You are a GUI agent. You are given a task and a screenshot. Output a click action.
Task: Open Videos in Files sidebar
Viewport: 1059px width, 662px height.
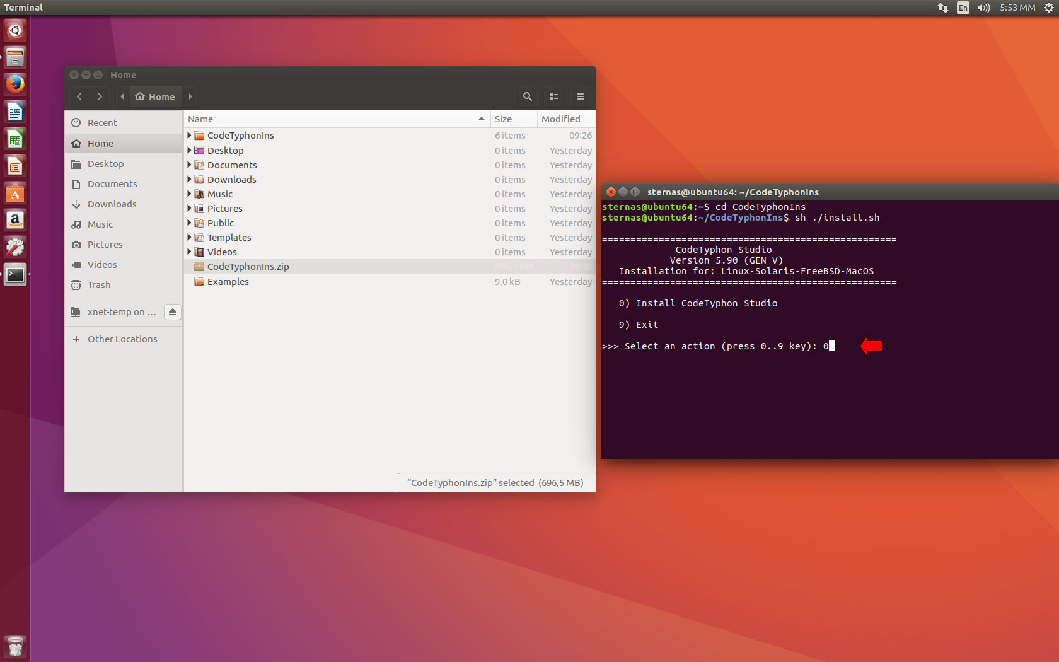click(124, 265)
